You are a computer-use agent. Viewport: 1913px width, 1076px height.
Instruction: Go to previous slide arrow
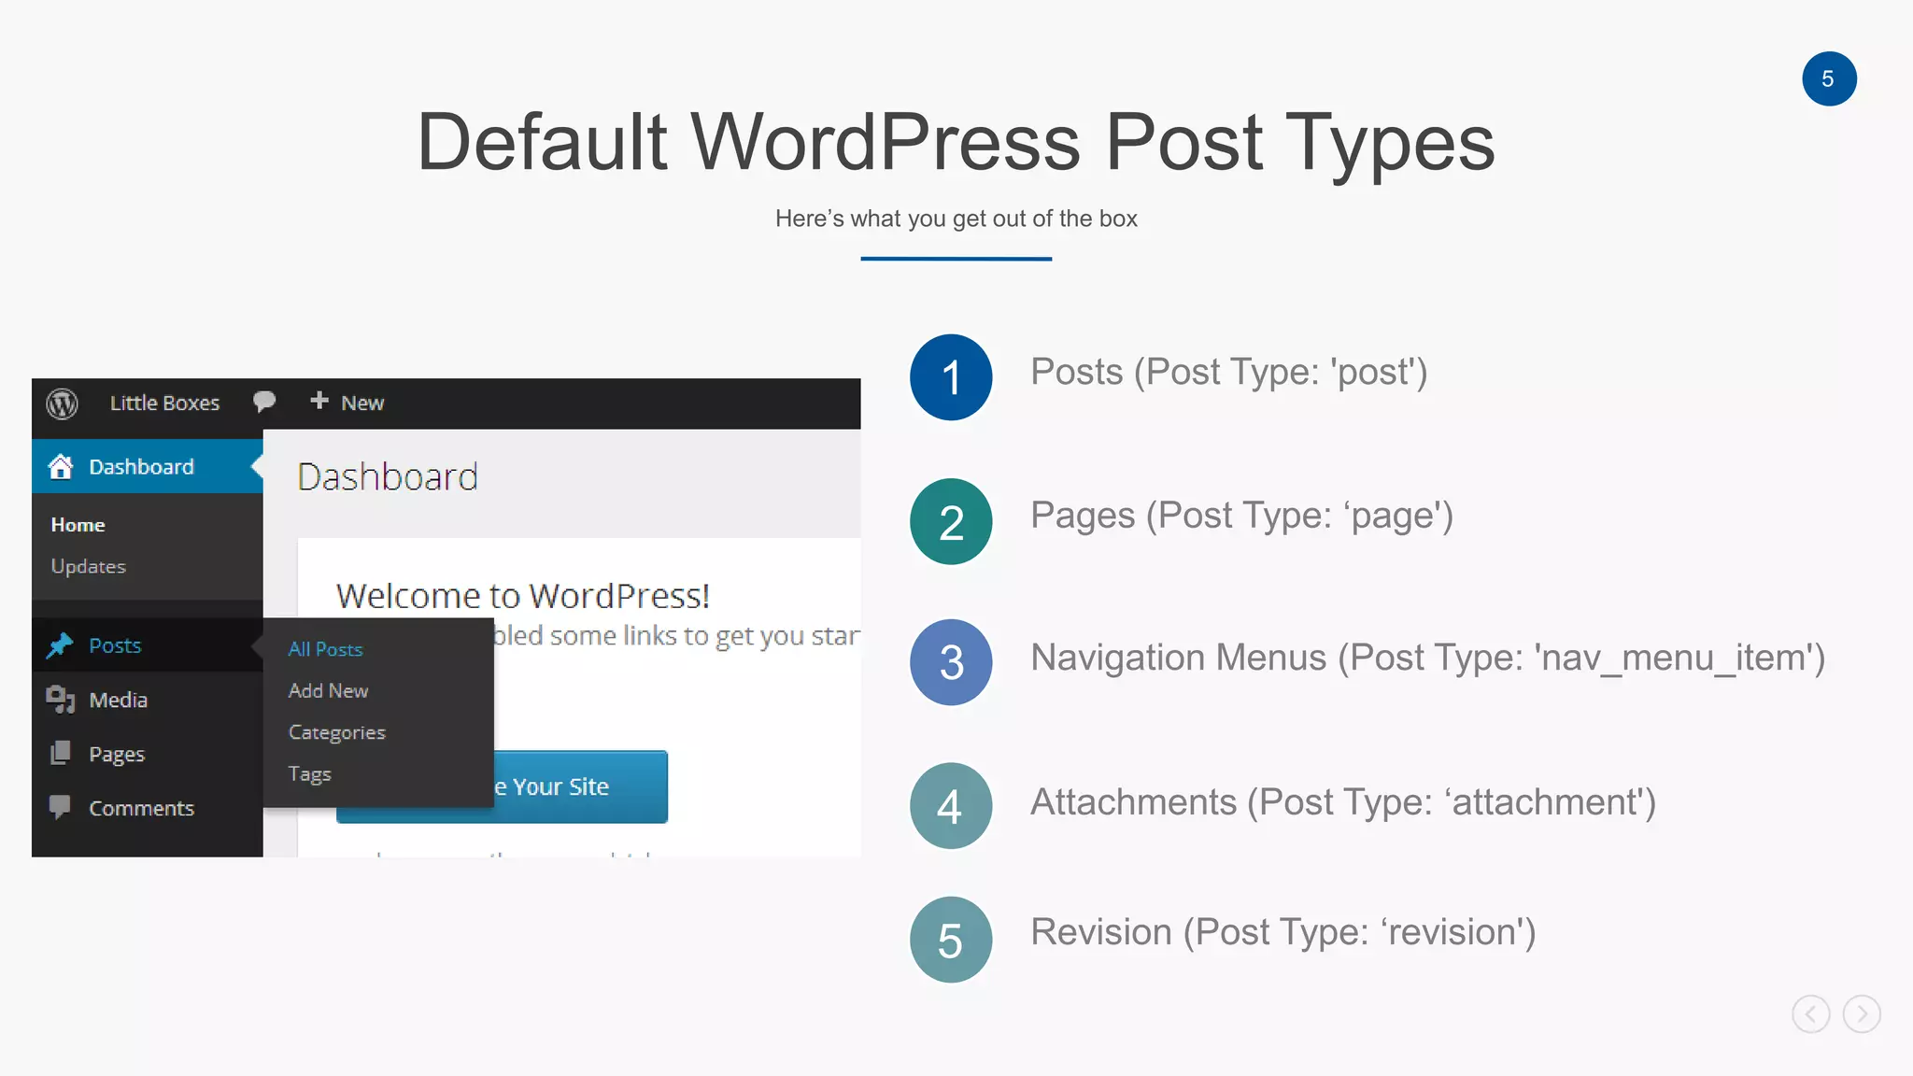pyautogui.click(x=1810, y=1014)
